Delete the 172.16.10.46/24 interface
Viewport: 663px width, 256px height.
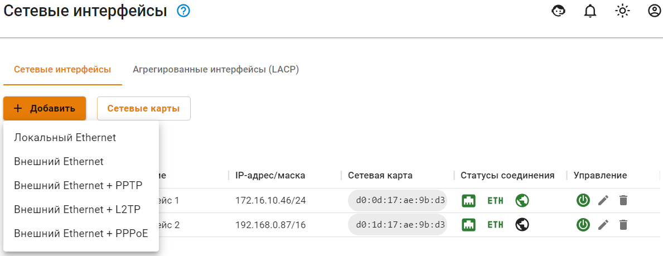(x=623, y=200)
